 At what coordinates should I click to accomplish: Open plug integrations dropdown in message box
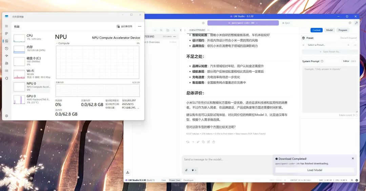coord(194,170)
